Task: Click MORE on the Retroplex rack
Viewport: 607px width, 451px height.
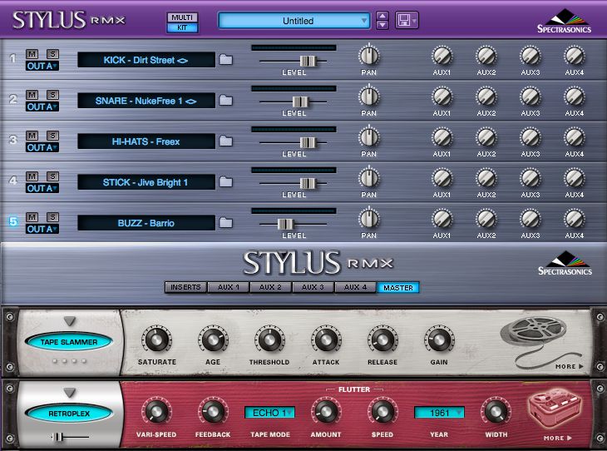Action: [557, 438]
